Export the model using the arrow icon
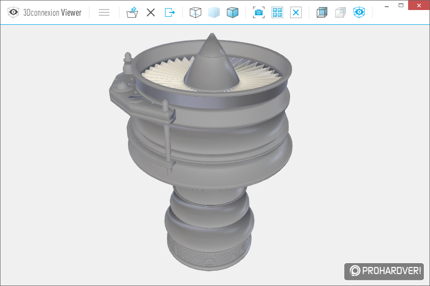The image size is (430, 286). click(x=170, y=12)
